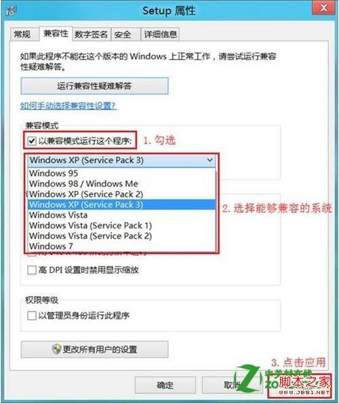Pick Windows XP (Service Pack 2)
339x403 pixels.
[121, 194]
